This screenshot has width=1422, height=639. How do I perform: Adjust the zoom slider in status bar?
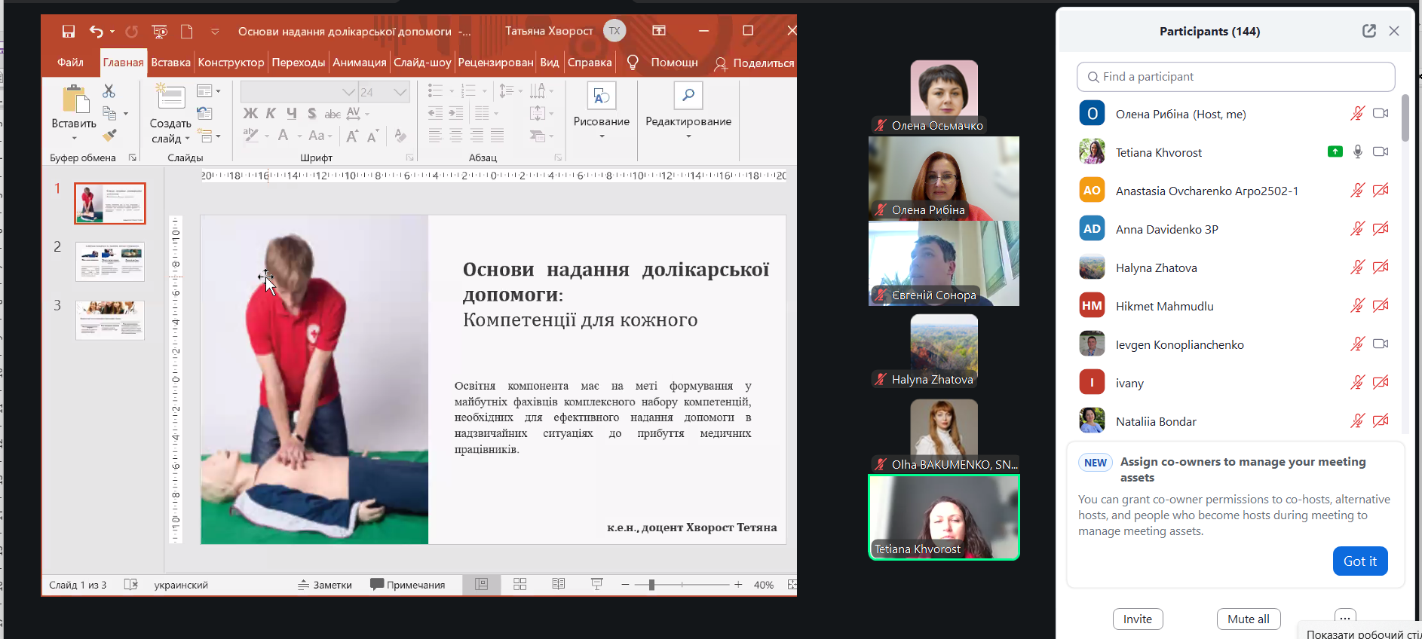[x=651, y=585]
